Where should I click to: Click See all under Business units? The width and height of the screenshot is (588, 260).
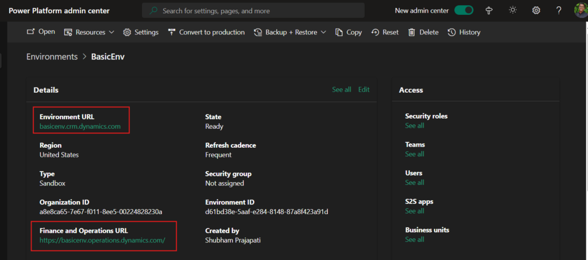415,239
